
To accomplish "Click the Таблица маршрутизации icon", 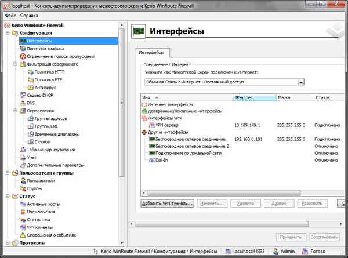I will 23,150.
